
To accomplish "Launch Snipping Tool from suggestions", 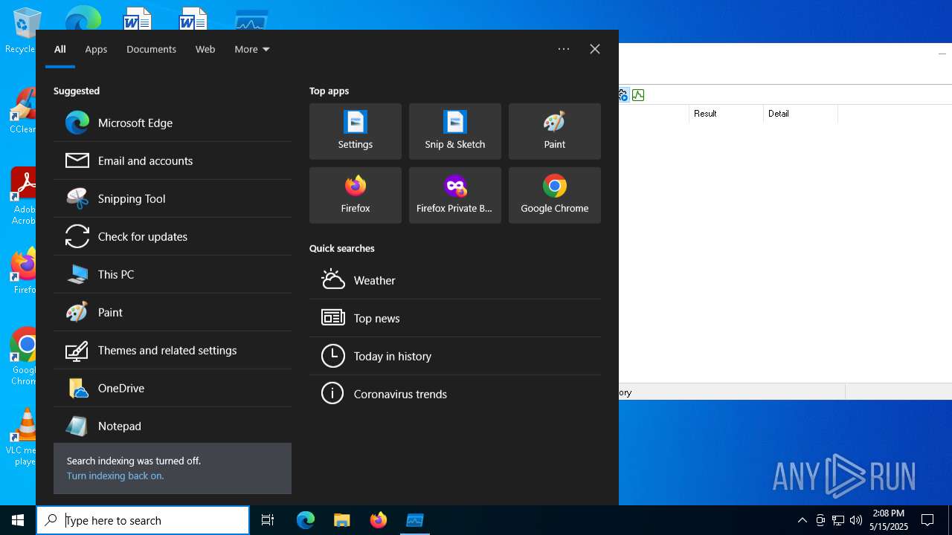I will [x=173, y=198].
